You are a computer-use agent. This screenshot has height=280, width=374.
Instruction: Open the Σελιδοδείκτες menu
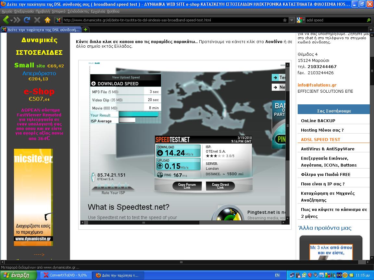pyautogui.click(x=78, y=11)
